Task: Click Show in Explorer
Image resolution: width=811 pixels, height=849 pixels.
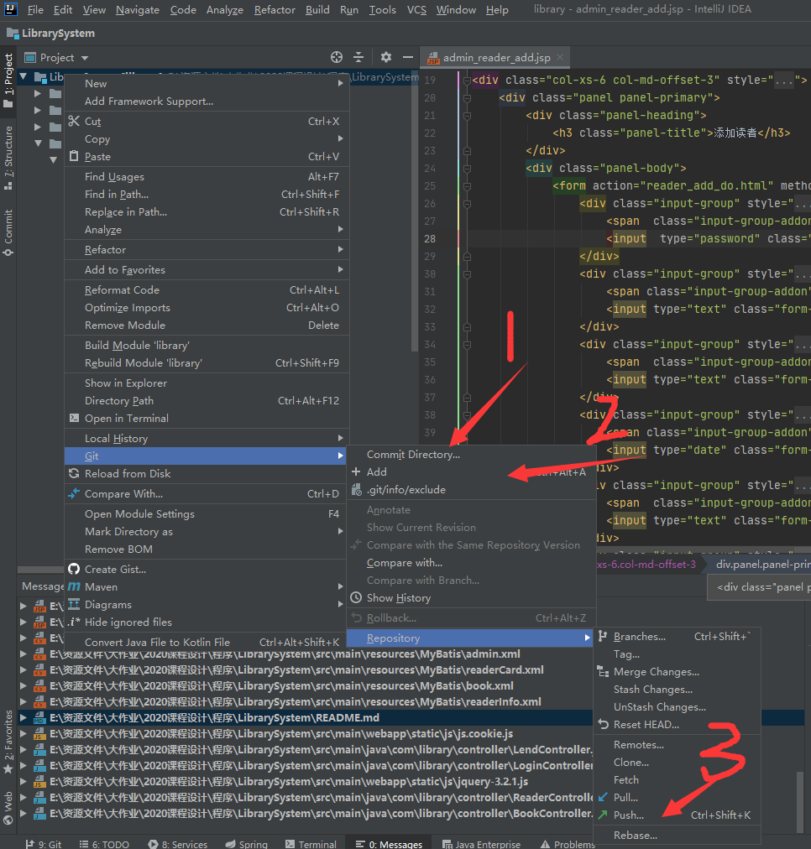Action: (207, 383)
